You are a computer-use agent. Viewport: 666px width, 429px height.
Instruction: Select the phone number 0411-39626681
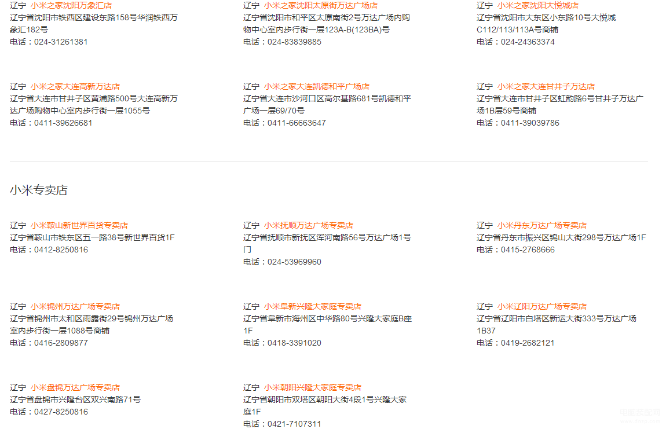click(x=63, y=123)
